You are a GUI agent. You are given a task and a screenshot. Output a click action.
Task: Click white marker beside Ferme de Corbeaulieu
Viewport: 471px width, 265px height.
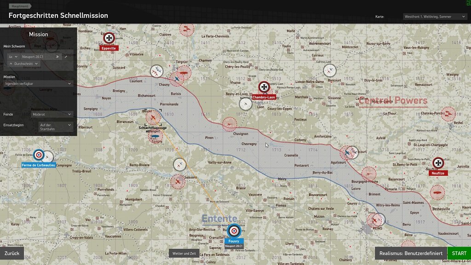[x=48, y=157]
